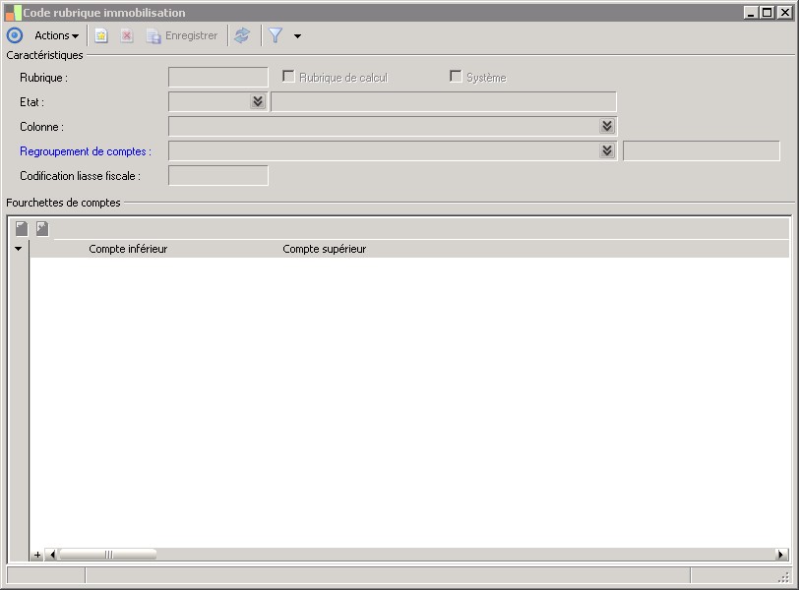The width and height of the screenshot is (799, 590).
Task: Open the Actions menu
Action: (x=56, y=35)
